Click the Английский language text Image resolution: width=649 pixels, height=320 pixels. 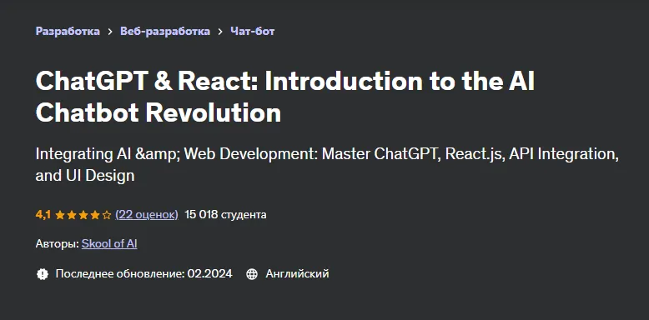[x=297, y=273]
